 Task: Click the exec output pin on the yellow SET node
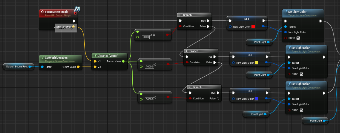[x=267, y=57]
